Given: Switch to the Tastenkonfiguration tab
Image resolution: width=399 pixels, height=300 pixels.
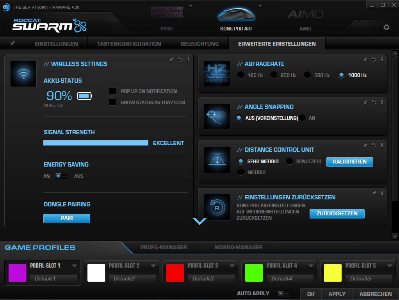Looking at the screenshot, I should [x=129, y=44].
